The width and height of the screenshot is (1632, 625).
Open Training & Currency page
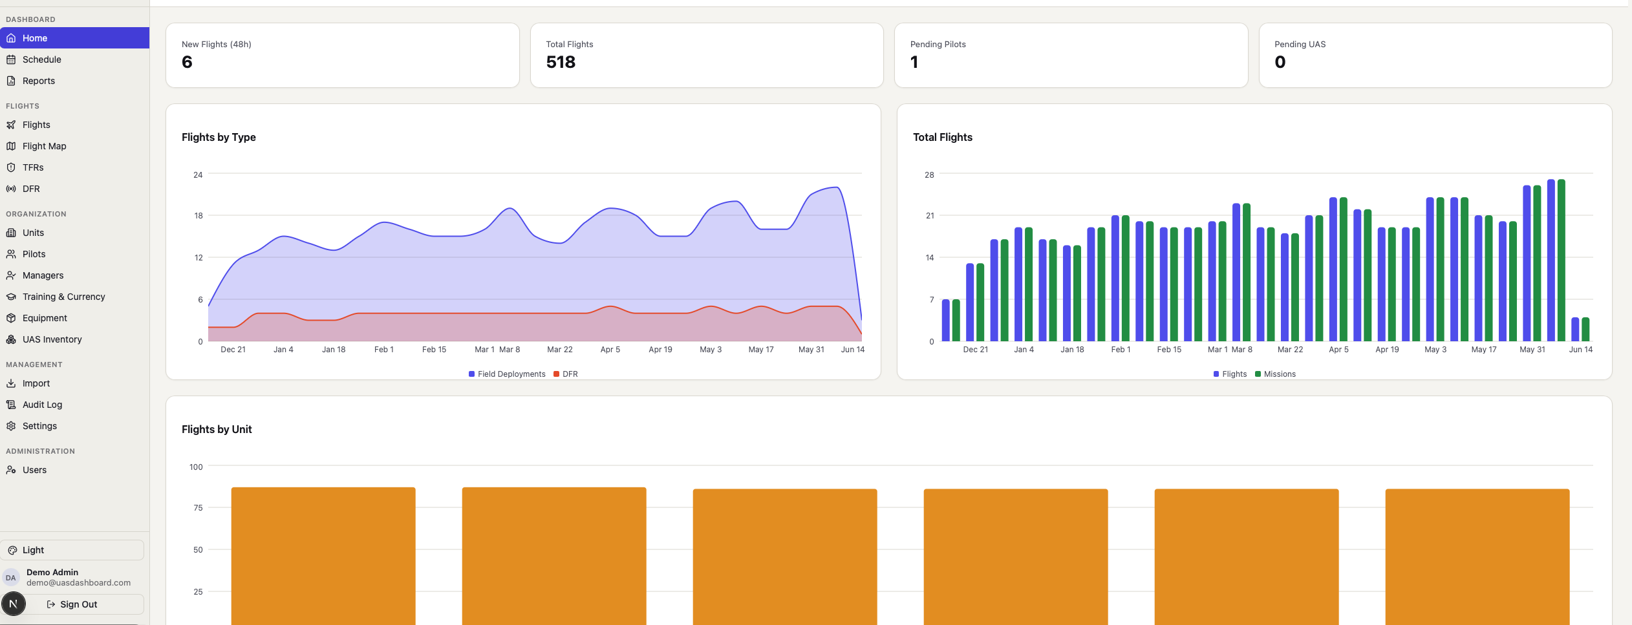pos(74,297)
